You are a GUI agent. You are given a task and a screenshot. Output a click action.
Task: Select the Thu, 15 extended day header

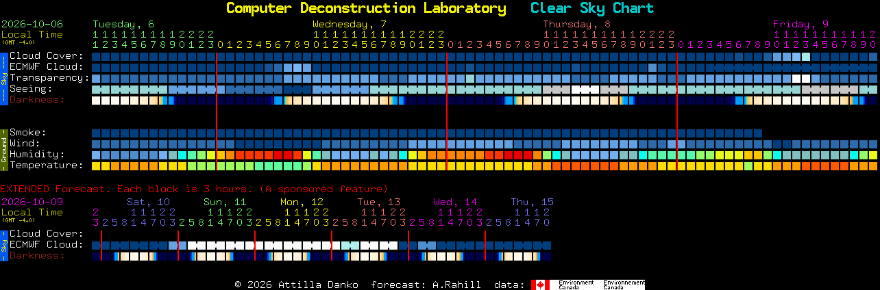point(532,202)
